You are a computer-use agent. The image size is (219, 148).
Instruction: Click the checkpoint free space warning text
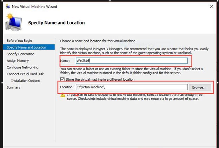[x=135, y=97]
